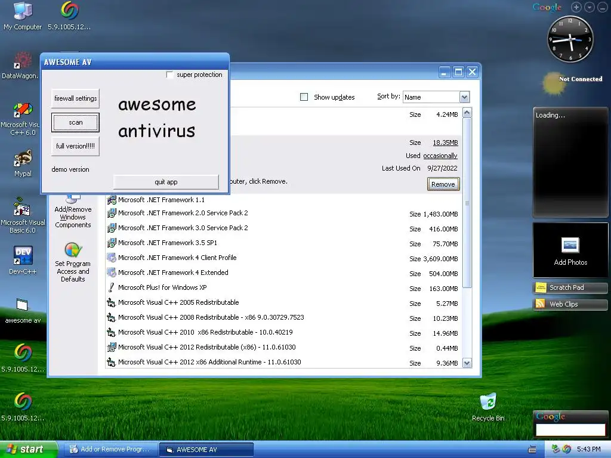Select Visual C++ 2012 Redistributable (x86) row
The width and height of the screenshot is (611, 458).
coord(283,348)
